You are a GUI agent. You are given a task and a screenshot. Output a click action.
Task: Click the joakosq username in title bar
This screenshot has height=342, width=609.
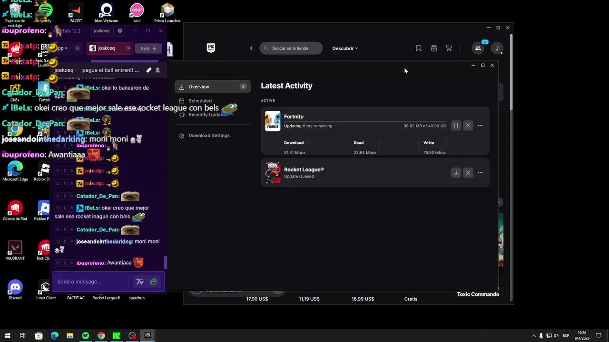[102, 31]
